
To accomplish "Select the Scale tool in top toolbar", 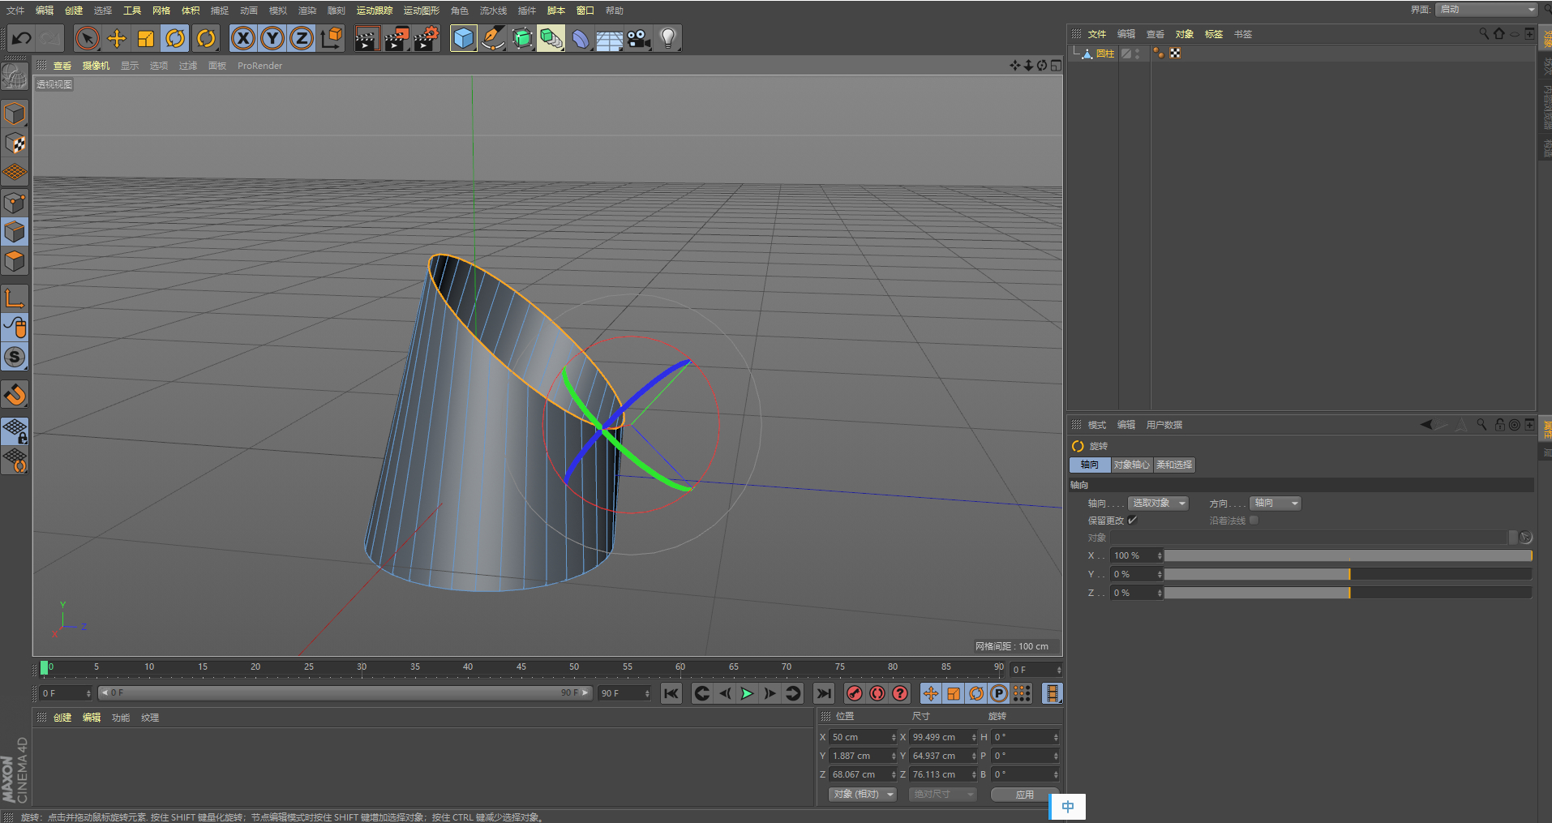I will 146,38.
